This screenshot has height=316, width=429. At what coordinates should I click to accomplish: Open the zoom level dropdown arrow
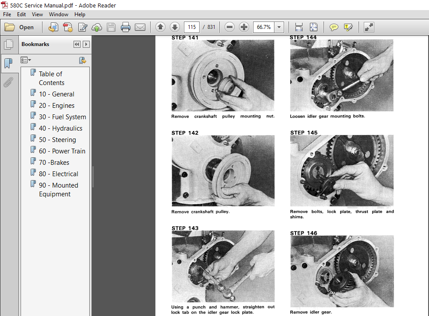279,27
